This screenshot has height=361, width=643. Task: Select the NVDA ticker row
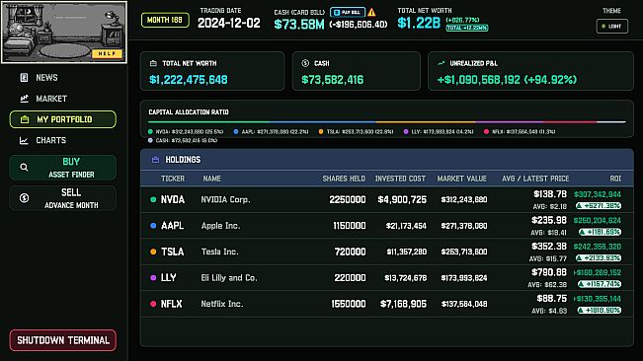click(x=387, y=200)
